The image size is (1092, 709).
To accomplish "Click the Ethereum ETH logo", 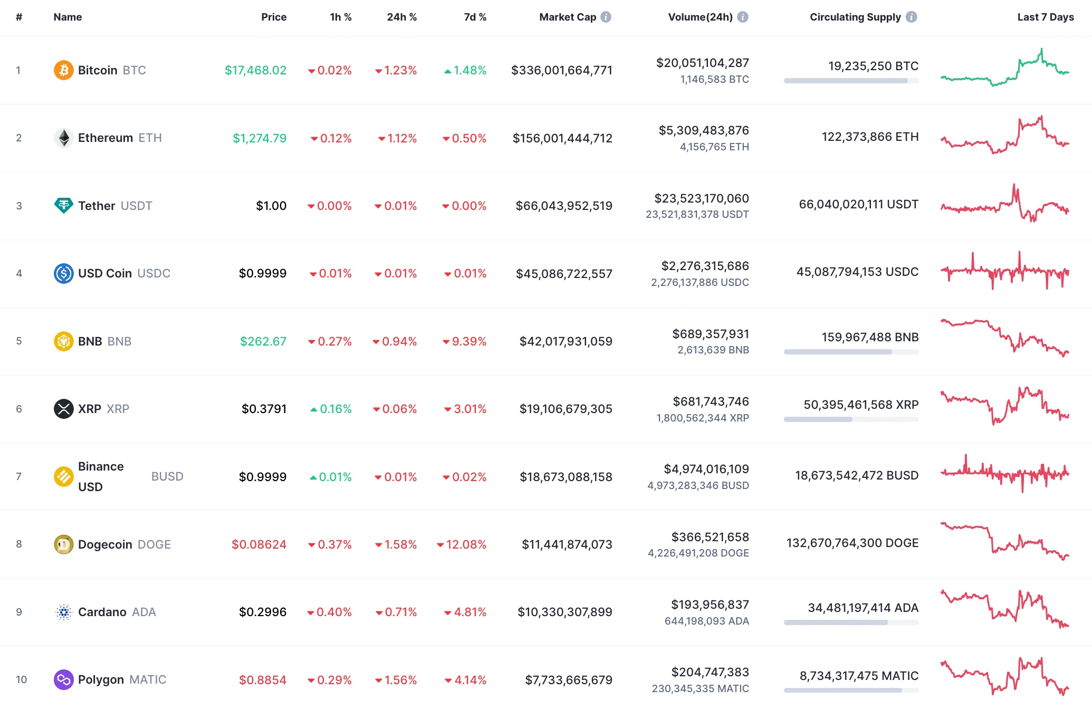I will [63, 138].
